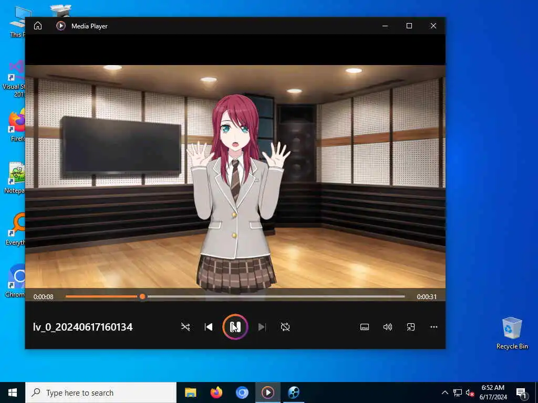
Task: Open the clock showing 6:52 AM
Action: coord(493,393)
